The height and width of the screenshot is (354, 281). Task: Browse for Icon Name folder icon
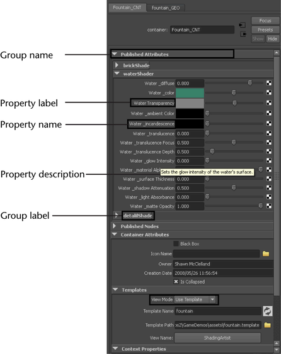point(266,254)
